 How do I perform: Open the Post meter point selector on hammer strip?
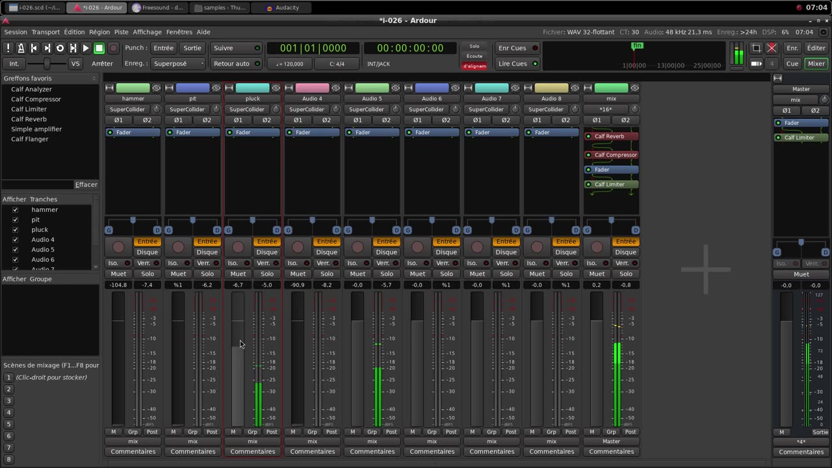(152, 432)
